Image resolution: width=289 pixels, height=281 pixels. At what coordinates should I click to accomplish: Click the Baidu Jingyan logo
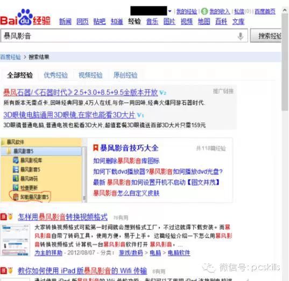[x=25, y=18]
